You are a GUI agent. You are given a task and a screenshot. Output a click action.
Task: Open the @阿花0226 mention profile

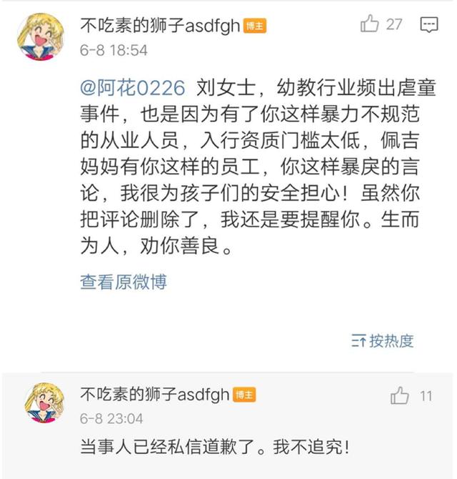point(132,87)
